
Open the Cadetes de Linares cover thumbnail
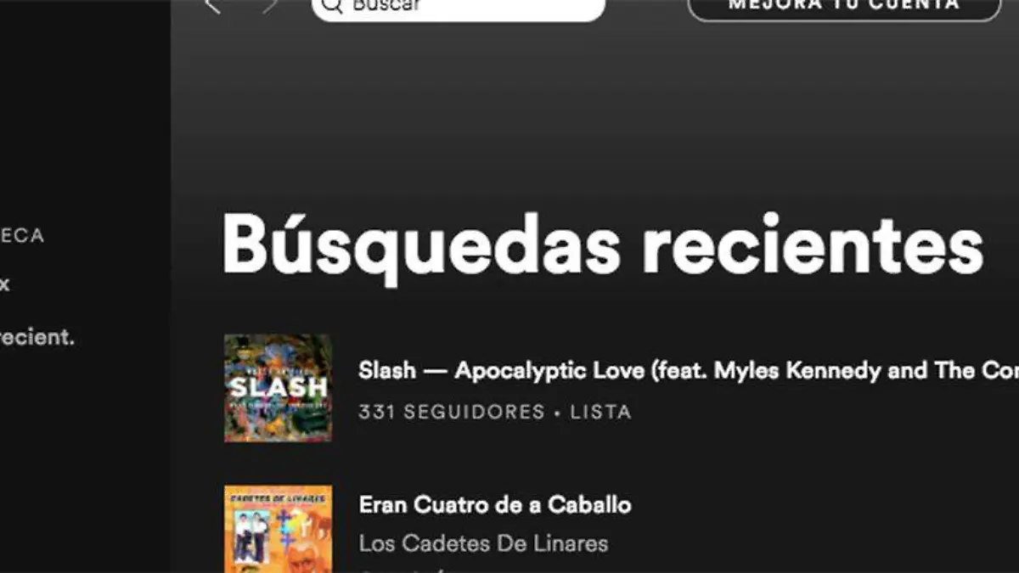278,529
